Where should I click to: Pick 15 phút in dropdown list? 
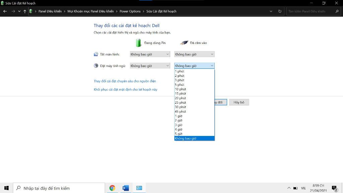(x=194, y=94)
